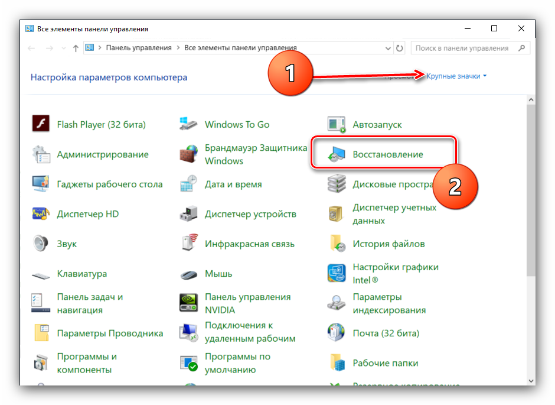Viewport: 555px width, 405px height.
Task: Open the Звук link text
Action: [x=67, y=244]
